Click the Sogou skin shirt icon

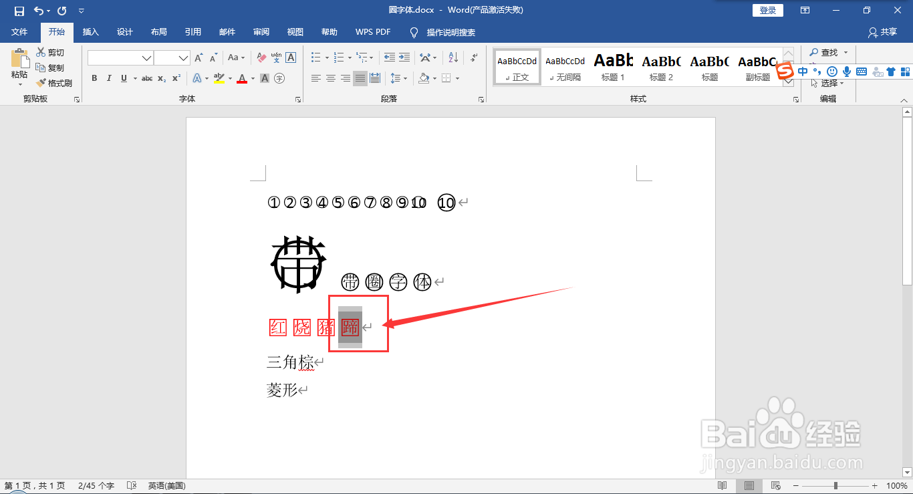pos(890,72)
